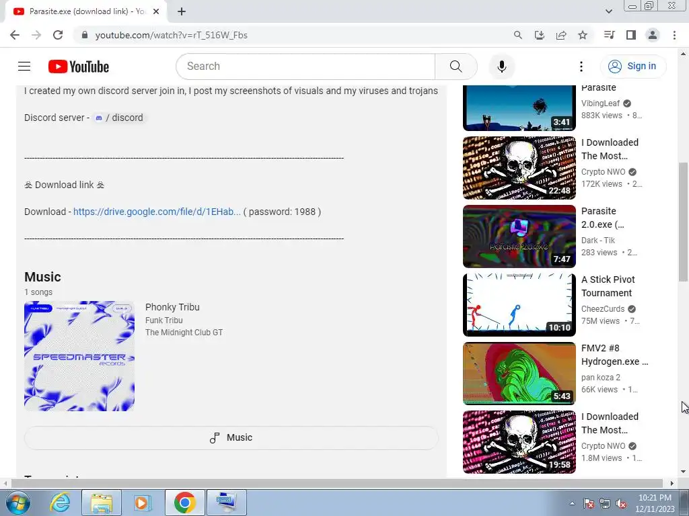Click the browser forward arrow

(x=36, y=35)
